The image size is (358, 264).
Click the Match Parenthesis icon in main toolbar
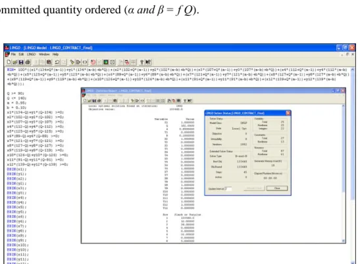(85, 62)
